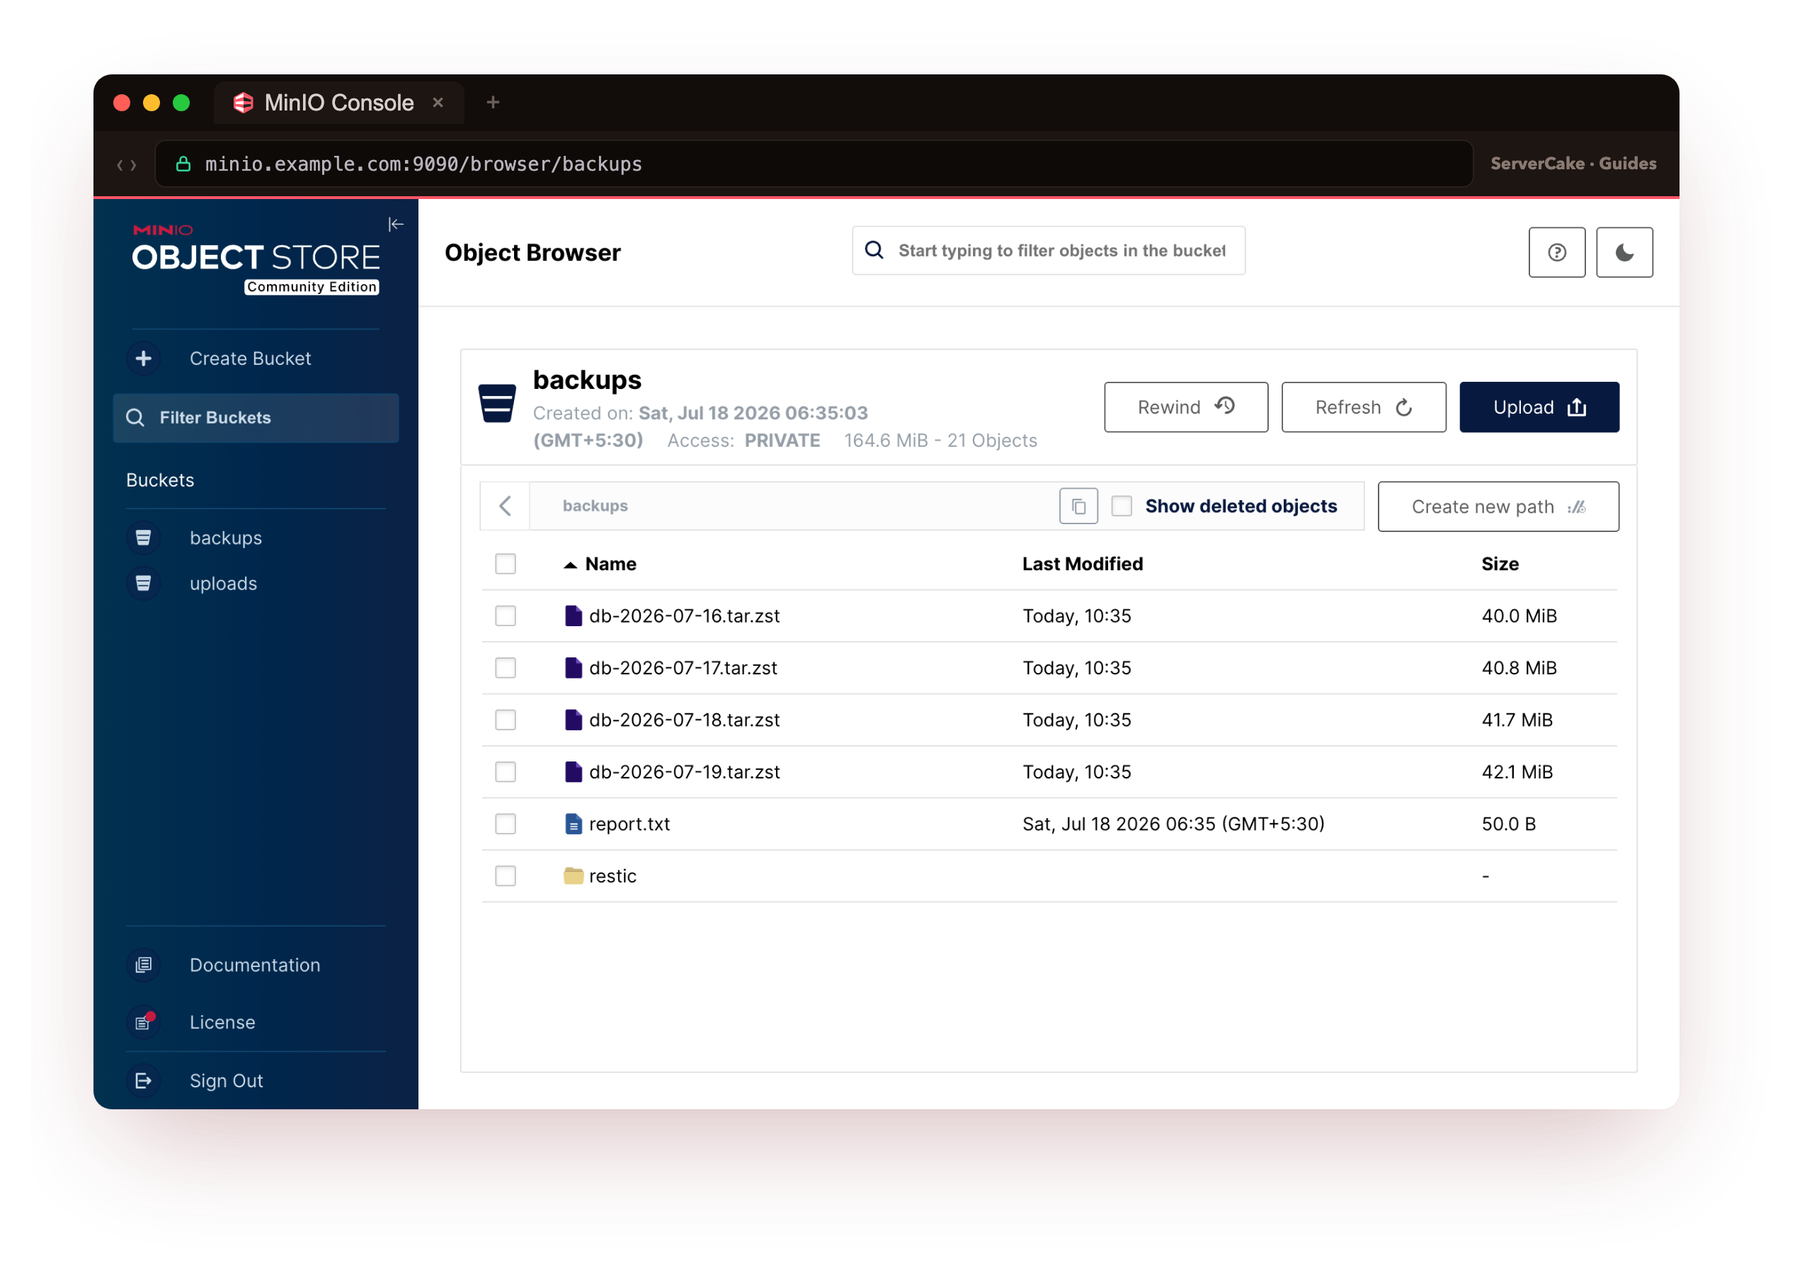The image size is (1802, 1280).
Task: Check the box for db-2026-07-18.tar.zst
Action: click(506, 720)
